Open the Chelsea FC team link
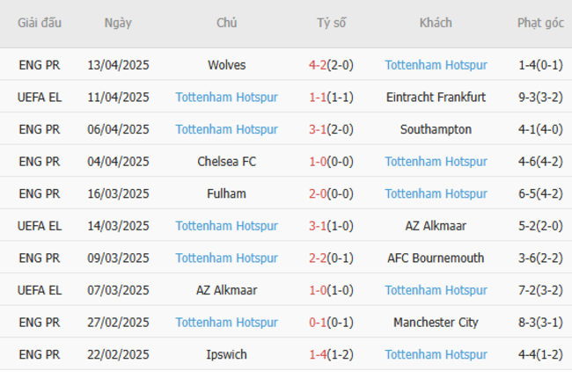 point(227,162)
